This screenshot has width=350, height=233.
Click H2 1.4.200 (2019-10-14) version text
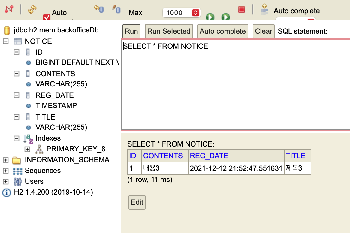[53, 192]
